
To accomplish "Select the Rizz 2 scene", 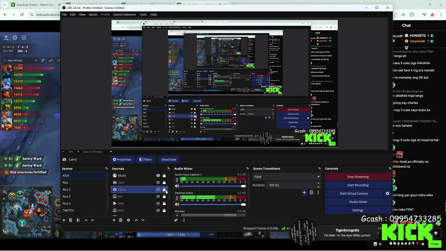I will [x=84, y=190].
